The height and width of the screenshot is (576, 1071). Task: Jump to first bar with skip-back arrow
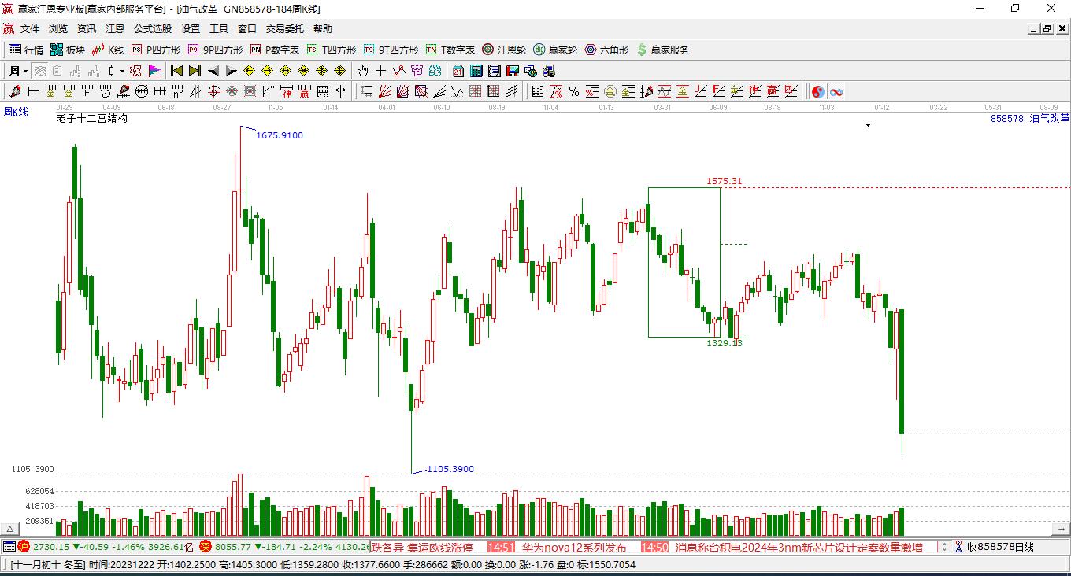click(176, 71)
